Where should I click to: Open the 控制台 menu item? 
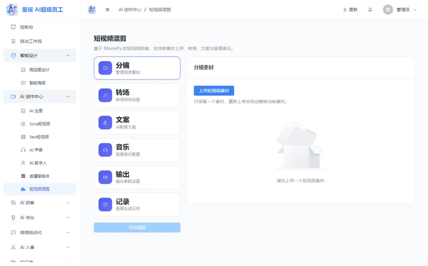point(40,27)
